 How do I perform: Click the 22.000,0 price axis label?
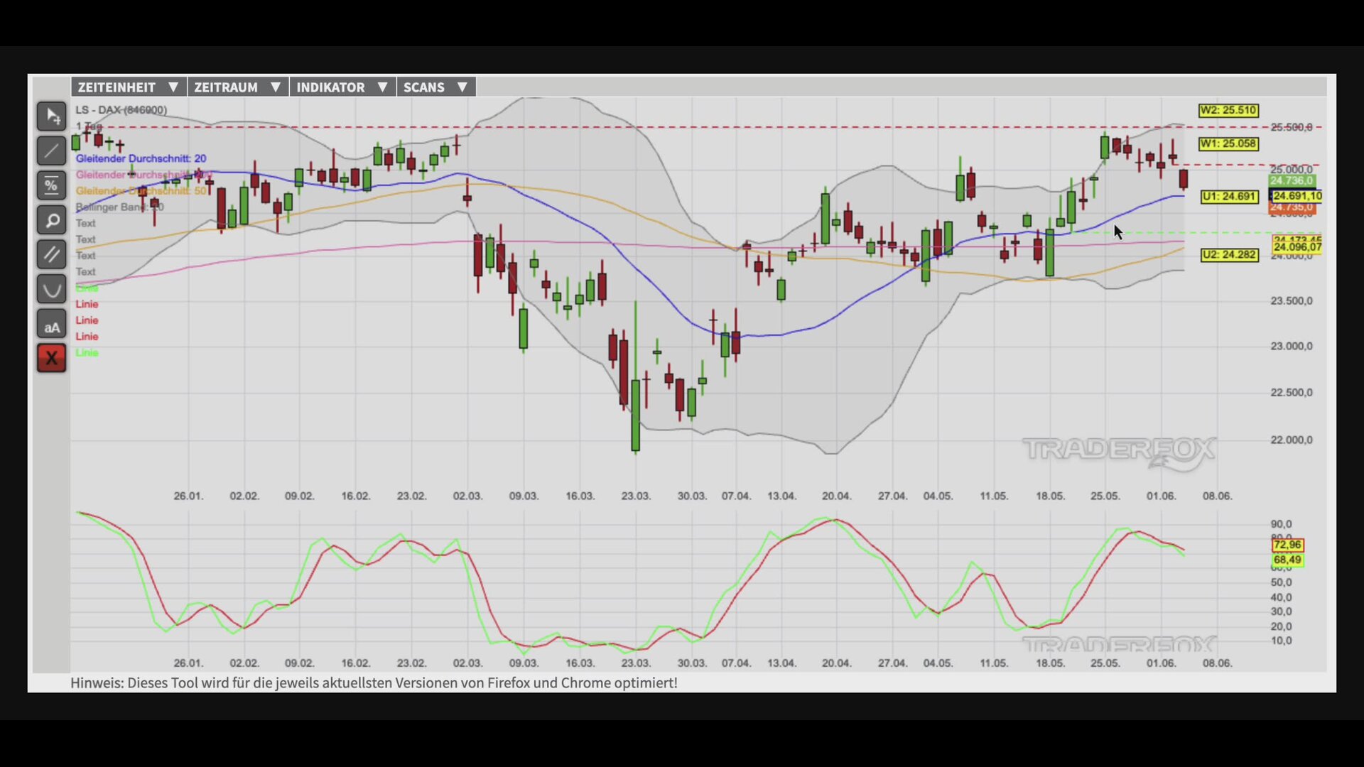pyautogui.click(x=1292, y=440)
